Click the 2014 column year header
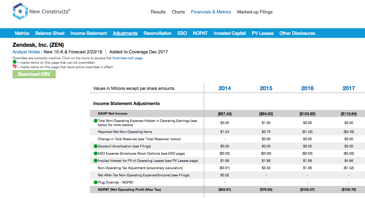This screenshot has height=198, width=365. click(x=225, y=88)
